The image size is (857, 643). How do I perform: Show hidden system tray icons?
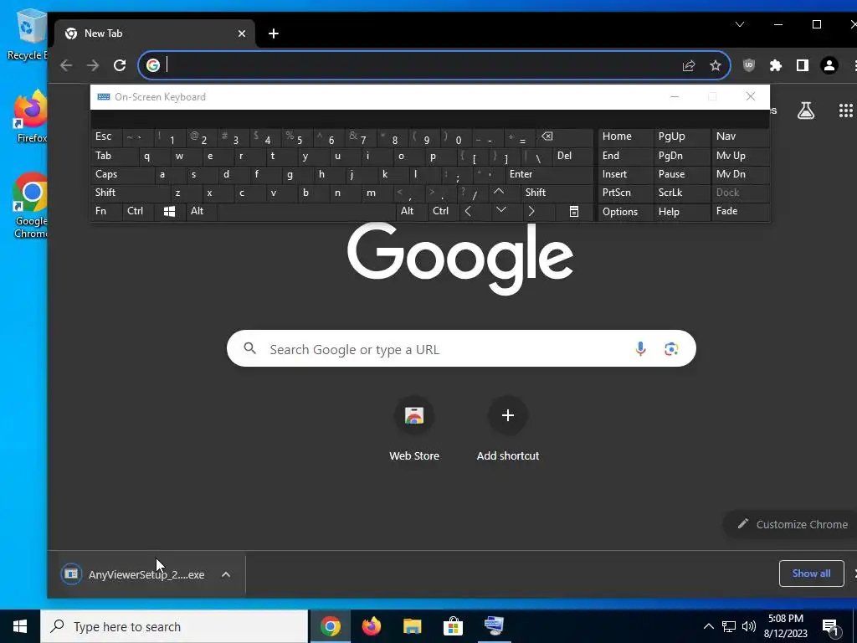(x=708, y=626)
